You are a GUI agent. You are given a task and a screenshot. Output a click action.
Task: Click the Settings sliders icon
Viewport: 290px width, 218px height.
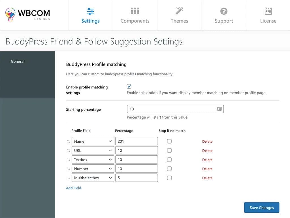90,11
